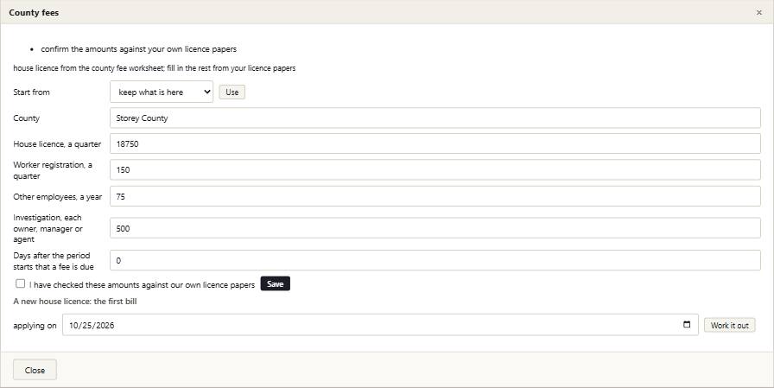Tick the 'I have checked these amounts' checkbox
Viewport: 774px width, 388px height.
pyautogui.click(x=20, y=283)
